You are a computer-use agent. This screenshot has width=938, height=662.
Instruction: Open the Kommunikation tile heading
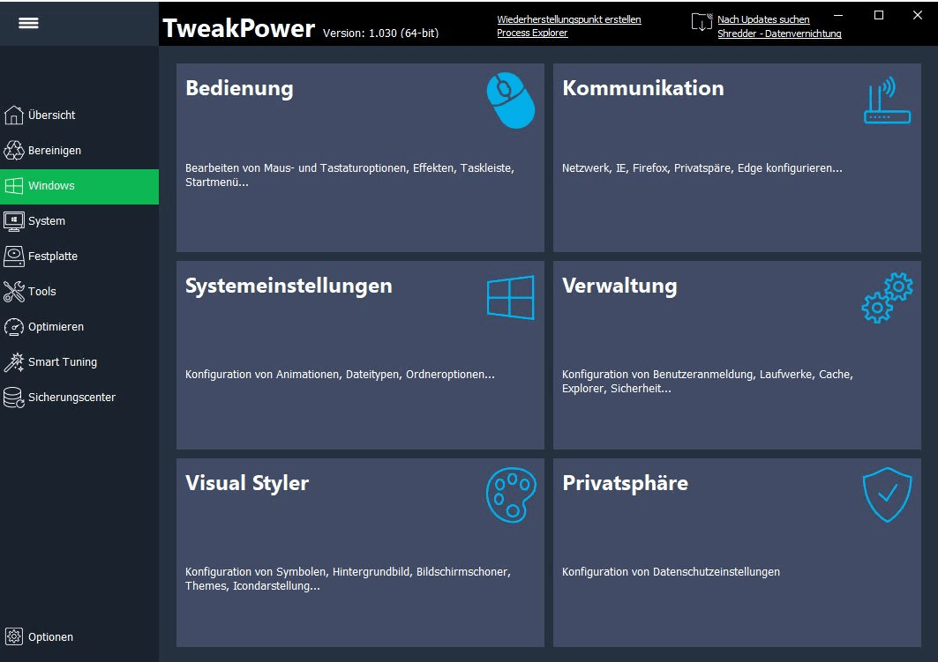[x=643, y=88]
